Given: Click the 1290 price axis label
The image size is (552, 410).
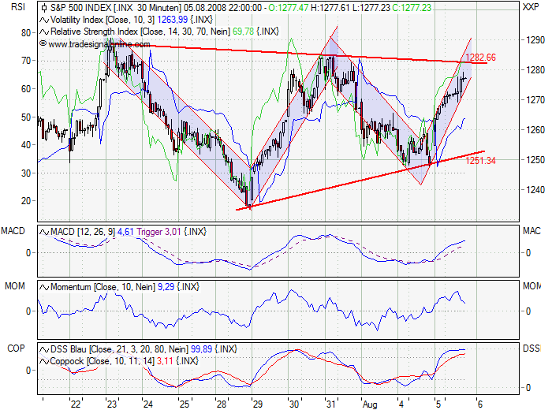Looking at the screenshot, I should 535,40.
